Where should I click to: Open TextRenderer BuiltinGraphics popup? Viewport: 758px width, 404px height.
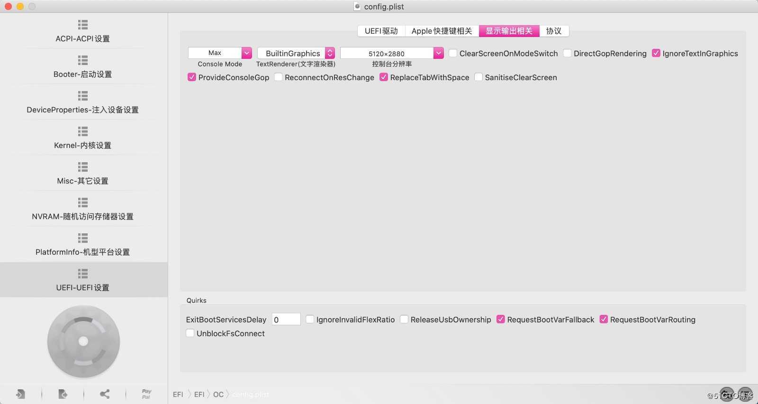[296, 53]
